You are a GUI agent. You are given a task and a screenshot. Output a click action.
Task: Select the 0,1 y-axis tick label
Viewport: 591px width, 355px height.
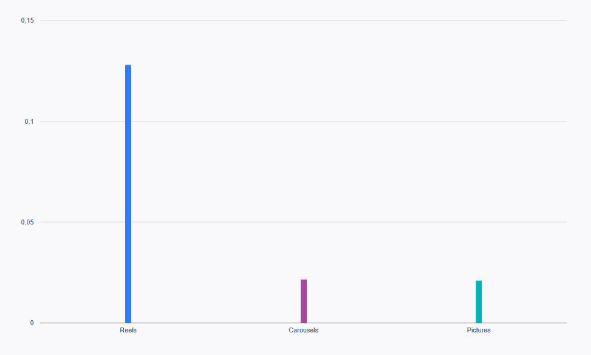[29, 121]
